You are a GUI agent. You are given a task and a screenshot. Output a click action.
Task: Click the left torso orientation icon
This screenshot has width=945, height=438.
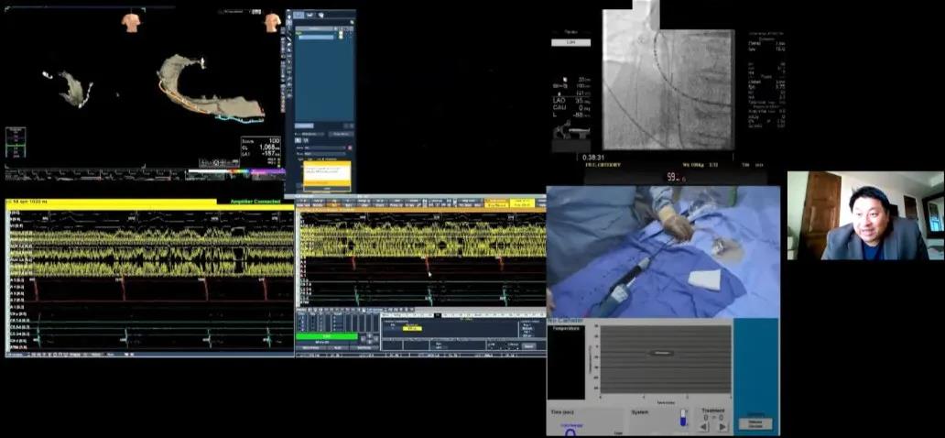click(x=132, y=22)
